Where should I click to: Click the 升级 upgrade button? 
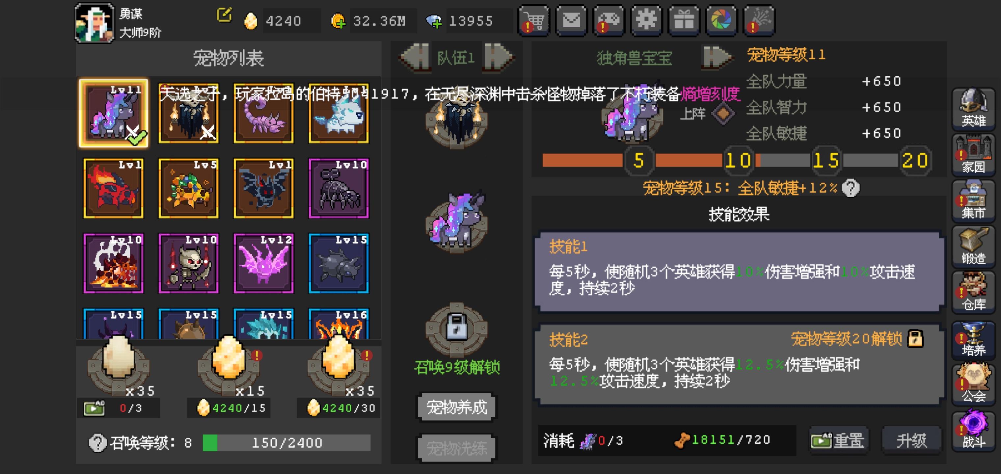pos(912,440)
